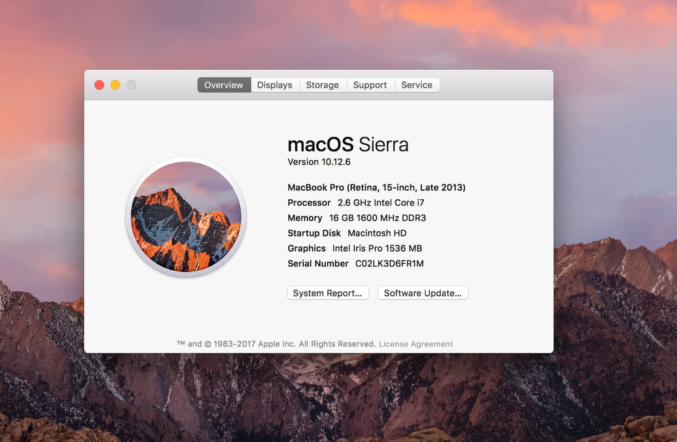Image resolution: width=677 pixels, height=442 pixels.
Task: Switch to the Overview tab
Action: point(224,85)
